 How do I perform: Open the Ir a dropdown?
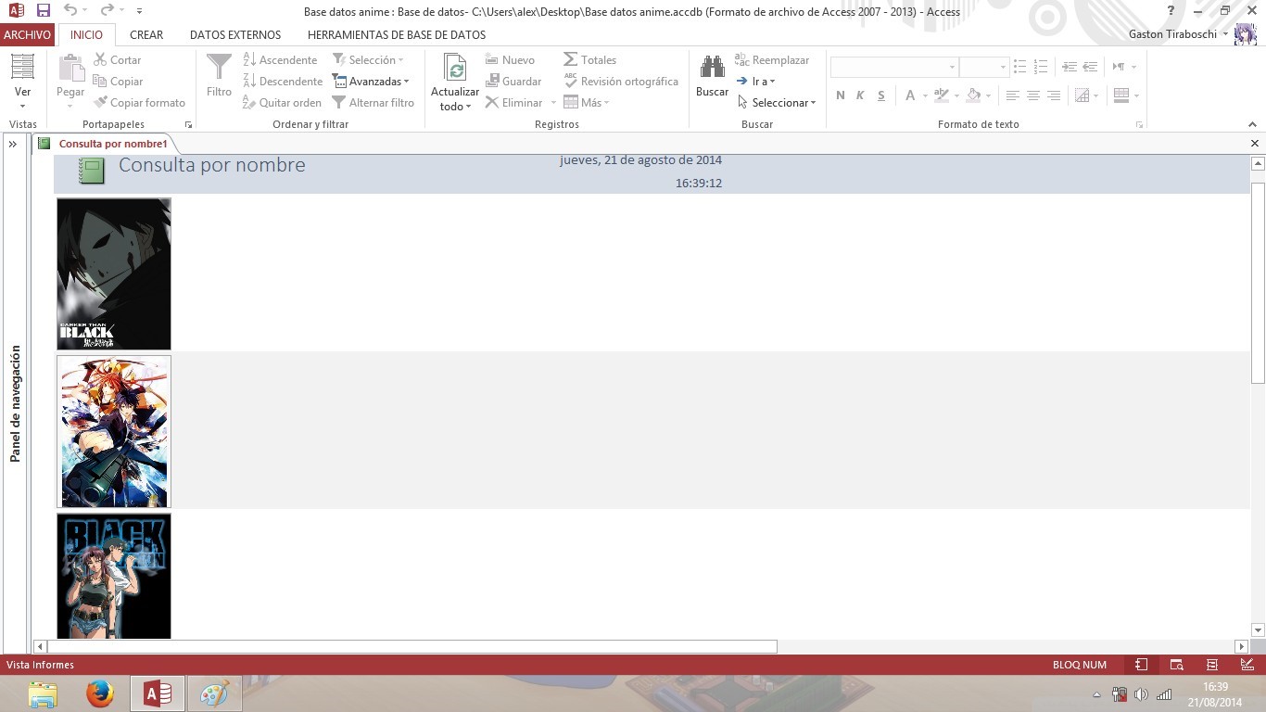[756, 81]
